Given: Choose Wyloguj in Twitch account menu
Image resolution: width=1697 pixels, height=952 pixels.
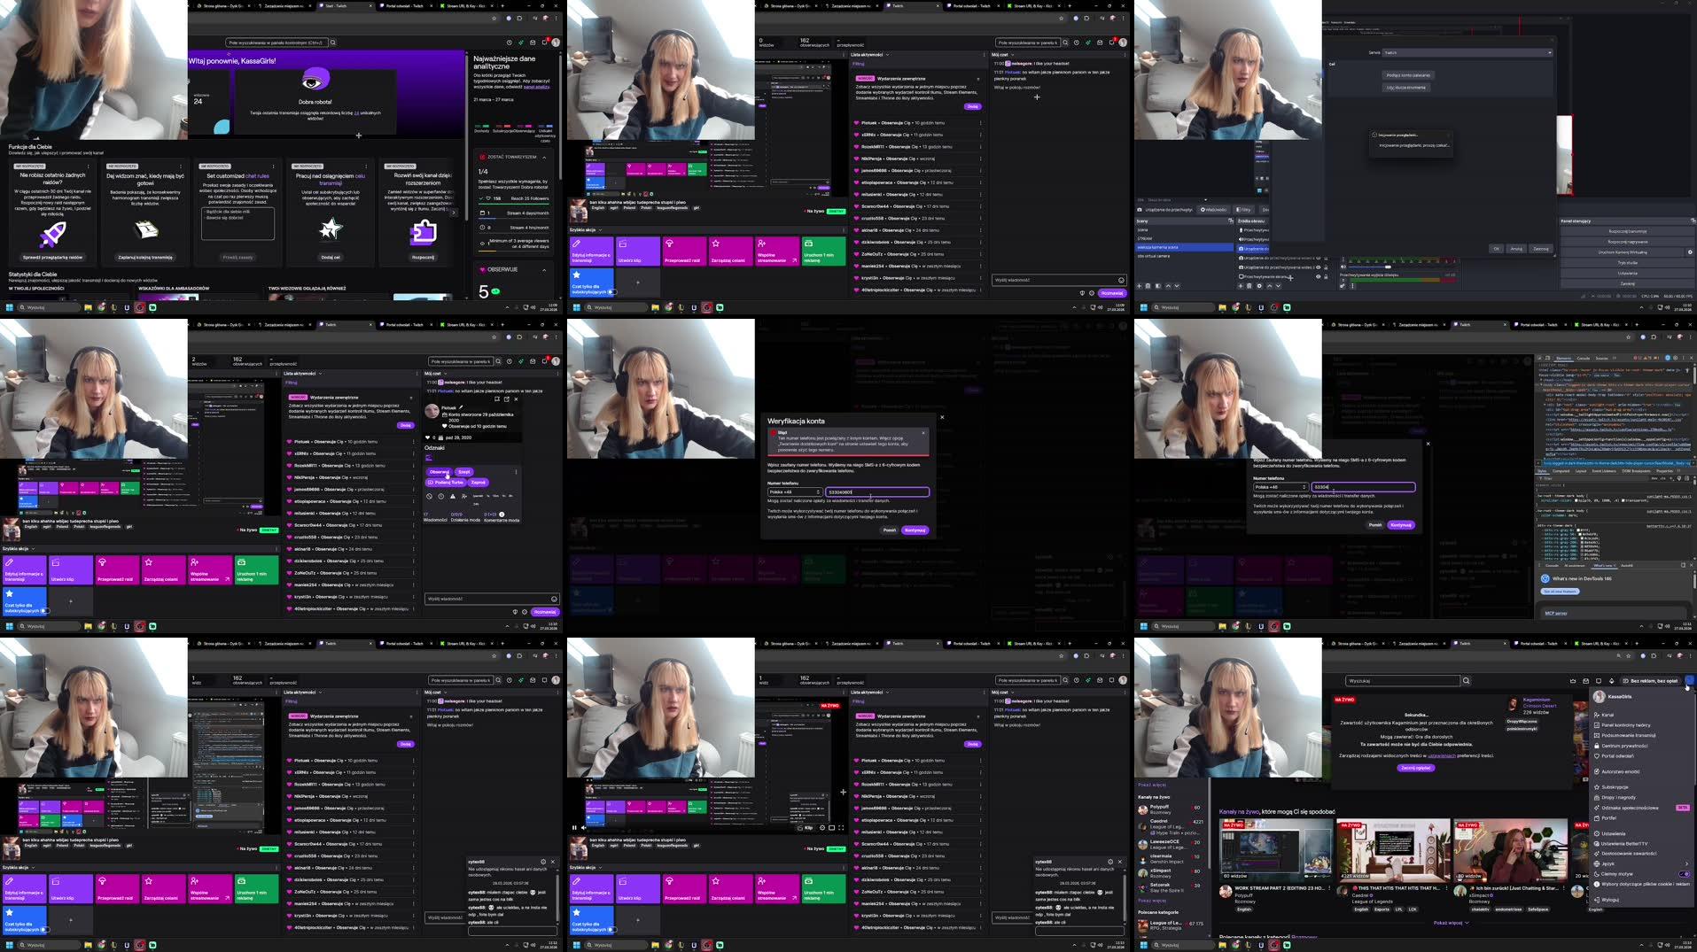Looking at the screenshot, I should click(1642, 900).
